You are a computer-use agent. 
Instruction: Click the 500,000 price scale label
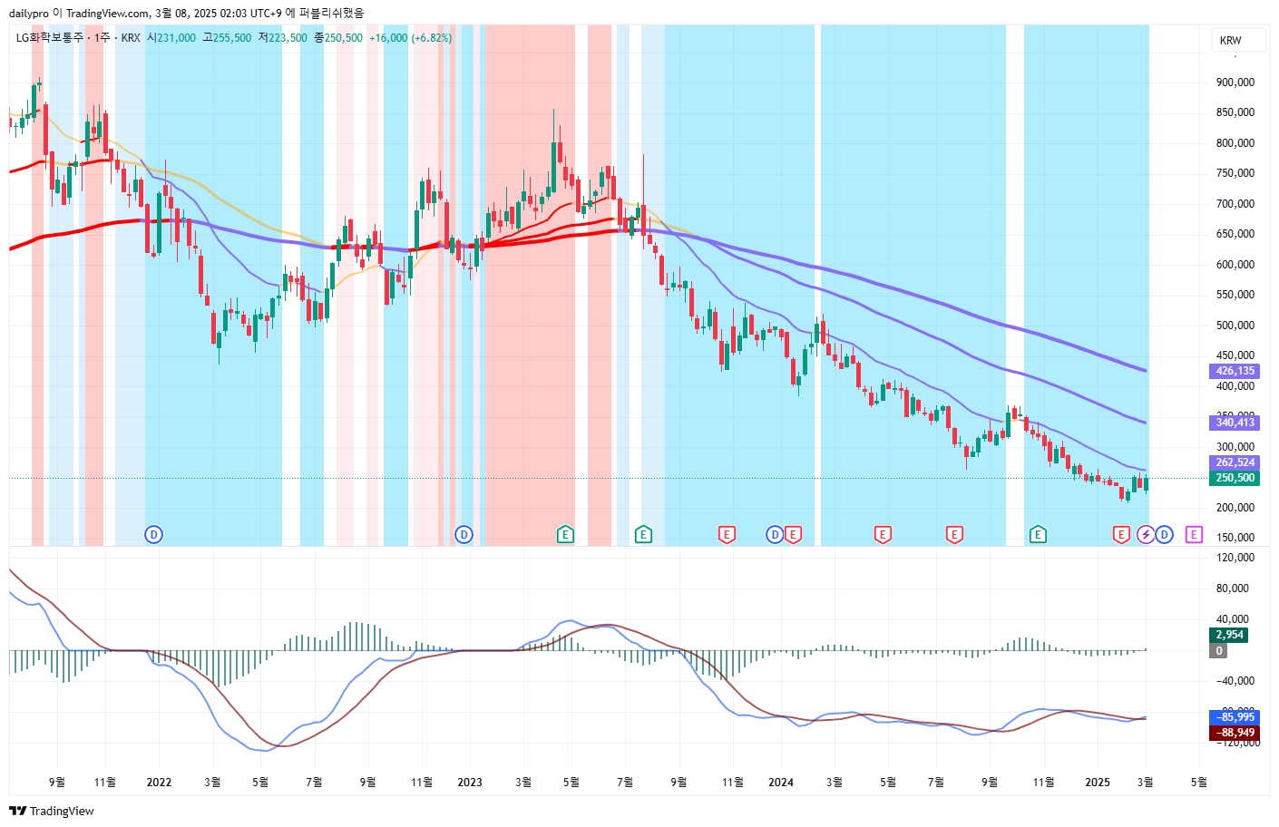(1235, 326)
